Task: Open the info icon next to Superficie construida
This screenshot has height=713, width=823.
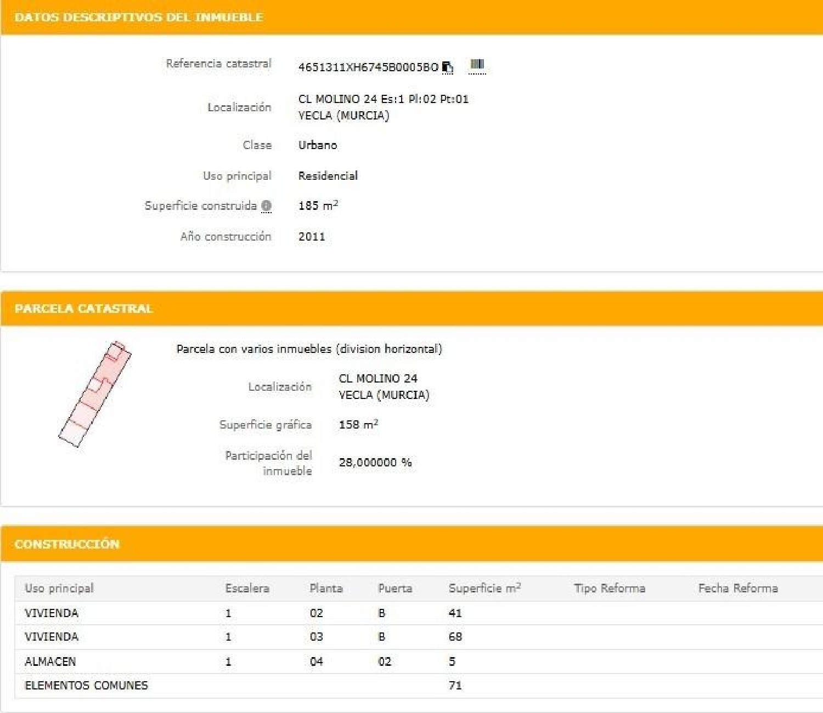Action: [267, 206]
